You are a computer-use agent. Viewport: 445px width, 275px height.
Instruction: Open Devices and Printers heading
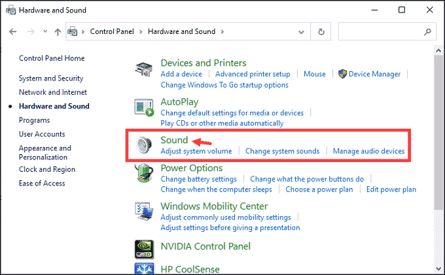click(x=204, y=63)
